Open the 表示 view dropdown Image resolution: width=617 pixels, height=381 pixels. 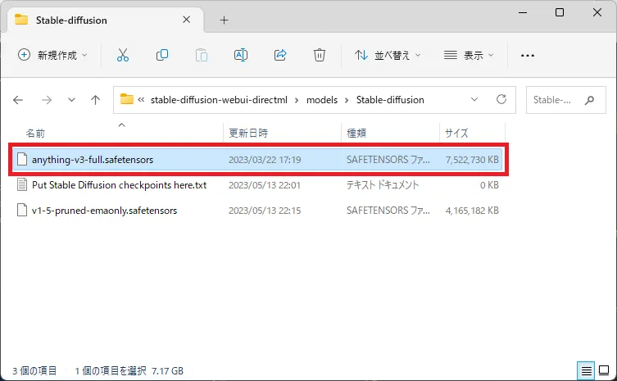(469, 55)
